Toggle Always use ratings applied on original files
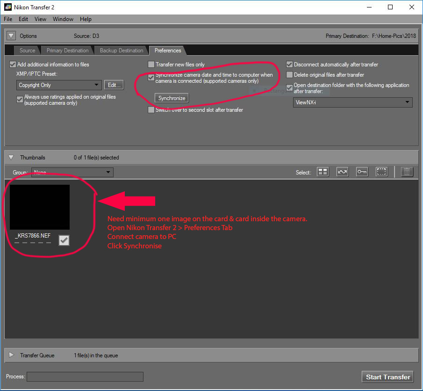 click(x=20, y=99)
